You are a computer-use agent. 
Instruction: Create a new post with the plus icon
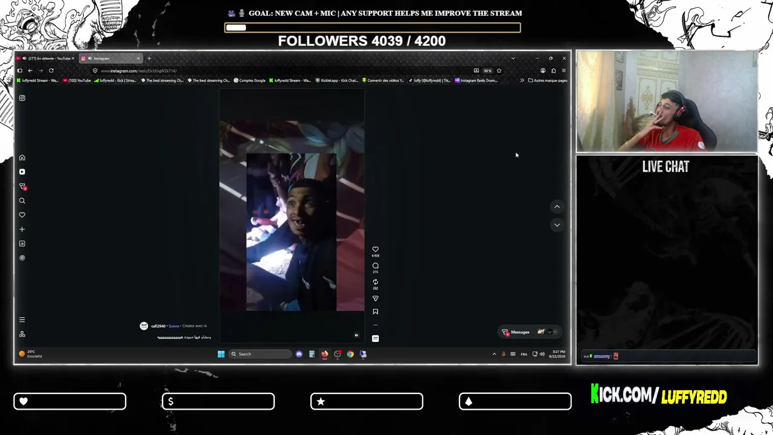pos(22,229)
